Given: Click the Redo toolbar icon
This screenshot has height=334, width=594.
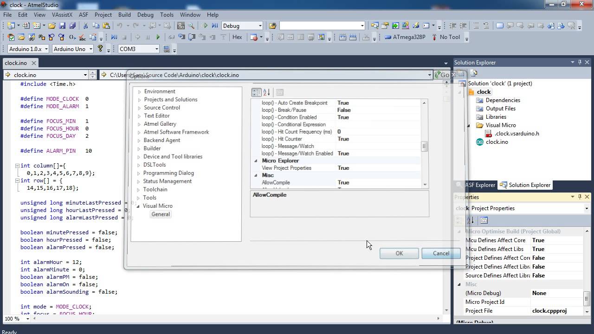Looking at the screenshot, I should pyautogui.click(x=136, y=26).
